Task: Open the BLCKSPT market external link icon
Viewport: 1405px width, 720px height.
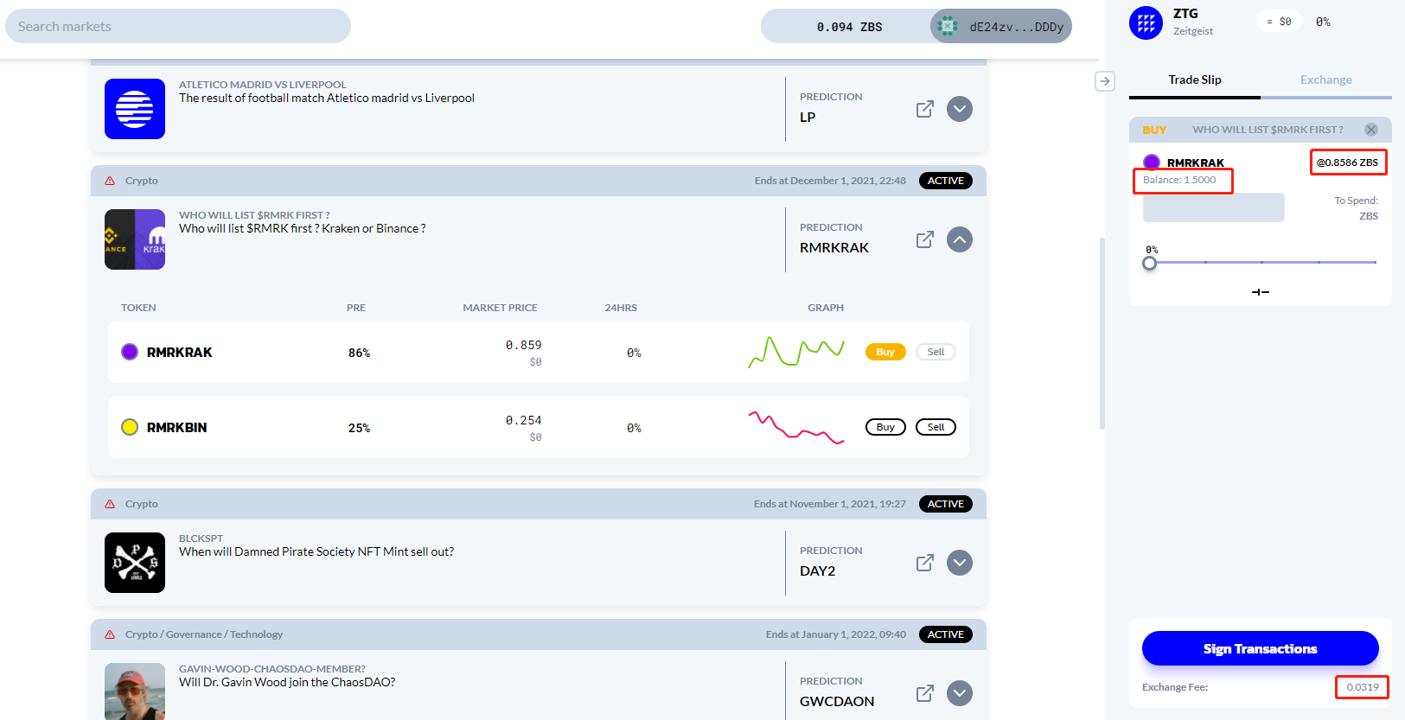Action: pyautogui.click(x=924, y=563)
